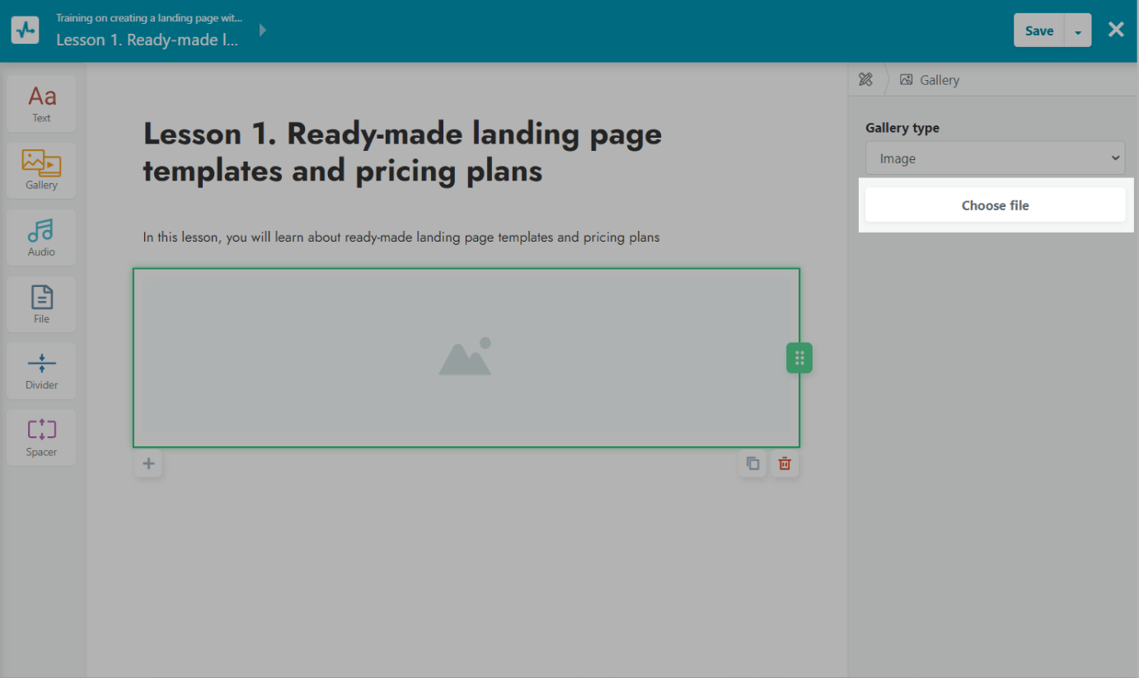The height and width of the screenshot is (678, 1139).
Task: Insert a Divider element
Action: 41,370
